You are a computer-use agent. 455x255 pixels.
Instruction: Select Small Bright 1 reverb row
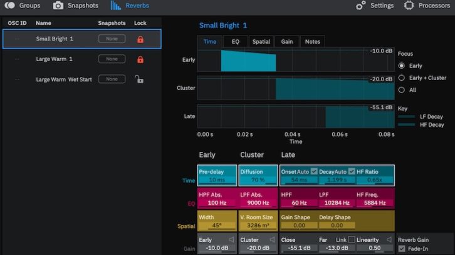[81, 39]
